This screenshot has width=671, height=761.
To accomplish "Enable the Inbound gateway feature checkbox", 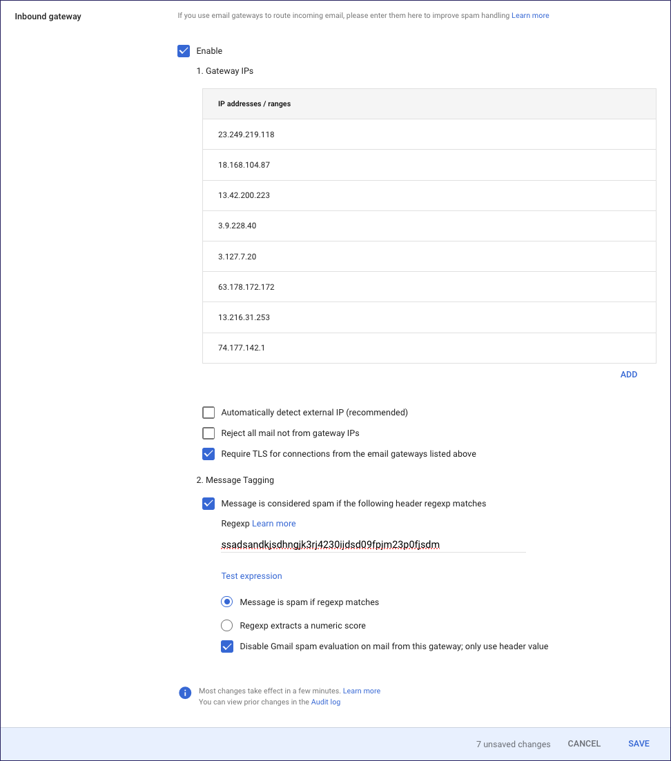I will coord(184,50).
